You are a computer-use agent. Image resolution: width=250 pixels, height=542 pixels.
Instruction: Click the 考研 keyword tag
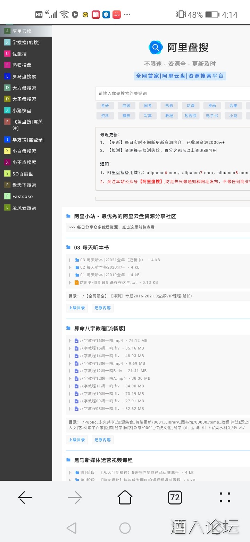point(105,106)
